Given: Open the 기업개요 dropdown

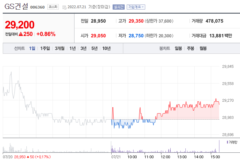Looking at the screenshot, I should 136,7.
